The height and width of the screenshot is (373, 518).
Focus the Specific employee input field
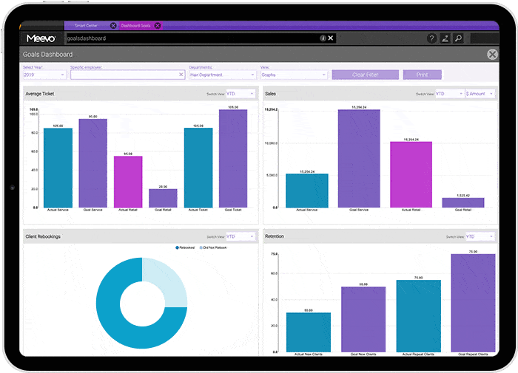124,75
